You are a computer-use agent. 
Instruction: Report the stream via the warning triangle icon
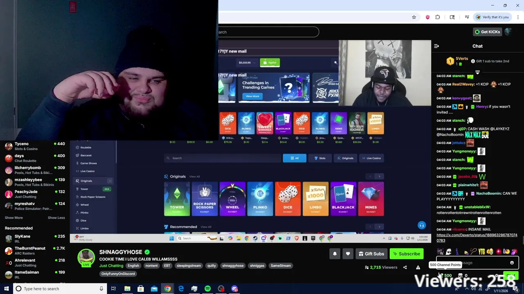418,267
